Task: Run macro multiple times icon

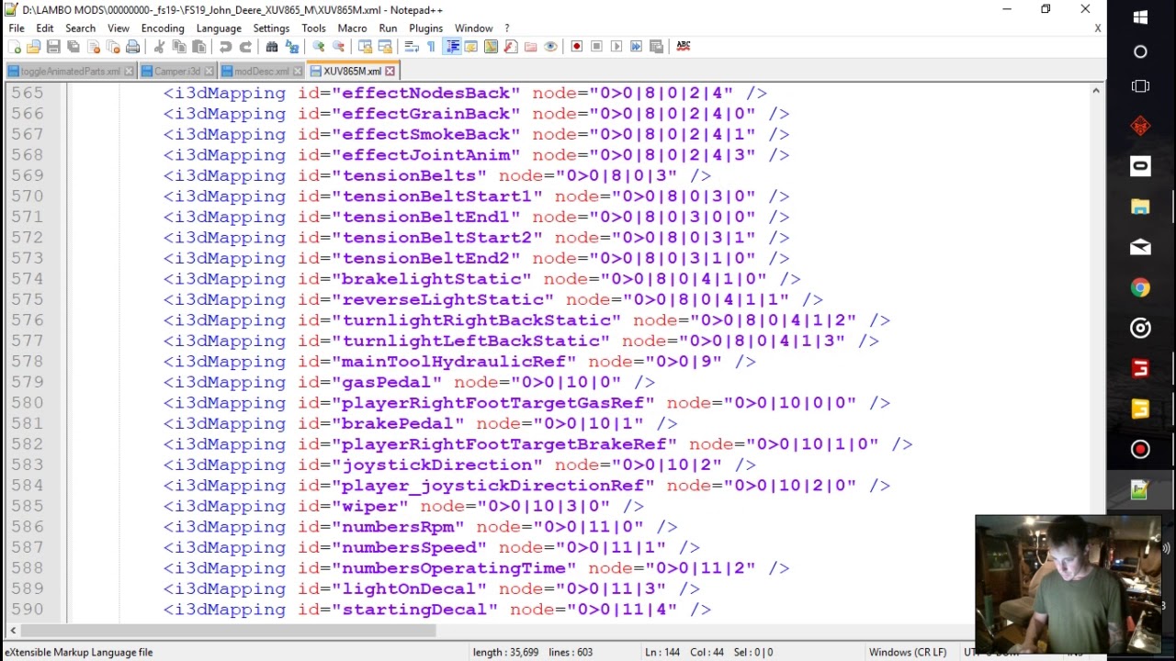Action: pyautogui.click(x=636, y=46)
